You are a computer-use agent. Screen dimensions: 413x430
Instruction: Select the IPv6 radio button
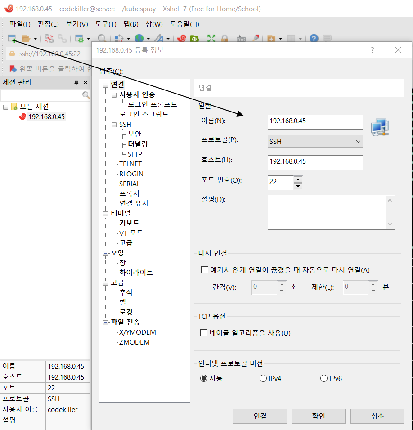click(323, 378)
